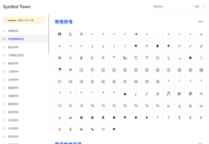Select the Greek mu symbol
209x144 pixels.
tap(169, 105)
